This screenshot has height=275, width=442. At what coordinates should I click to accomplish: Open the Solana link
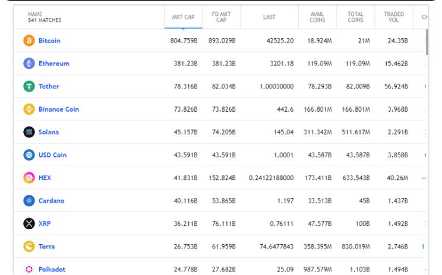pos(49,132)
